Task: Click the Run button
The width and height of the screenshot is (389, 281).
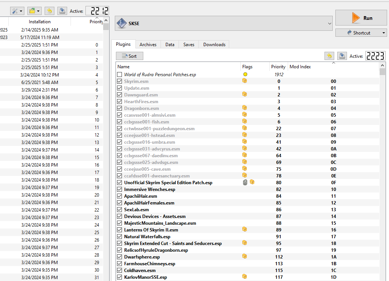Action: click(x=361, y=18)
